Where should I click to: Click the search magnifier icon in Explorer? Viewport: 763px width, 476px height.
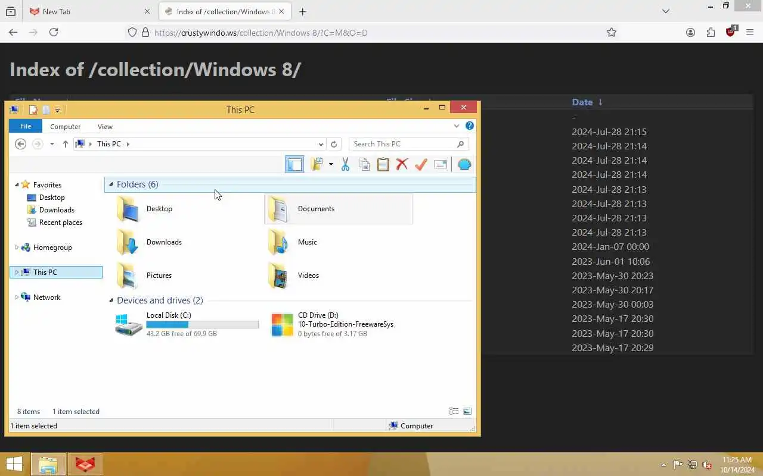[x=461, y=144]
